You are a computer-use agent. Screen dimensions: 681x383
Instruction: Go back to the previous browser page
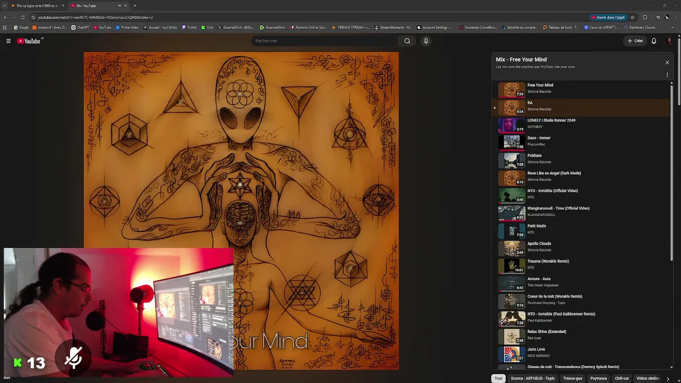pyautogui.click(x=5, y=17)
